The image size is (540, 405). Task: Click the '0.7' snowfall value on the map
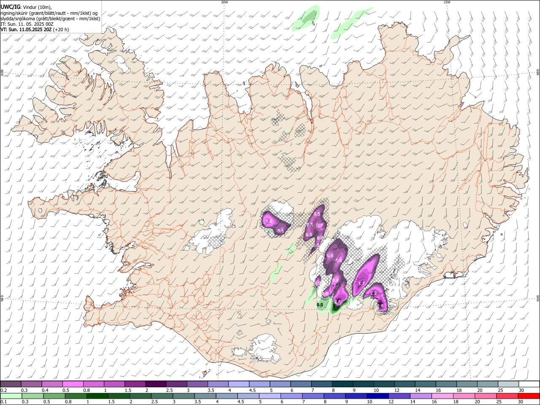[319, 226]
